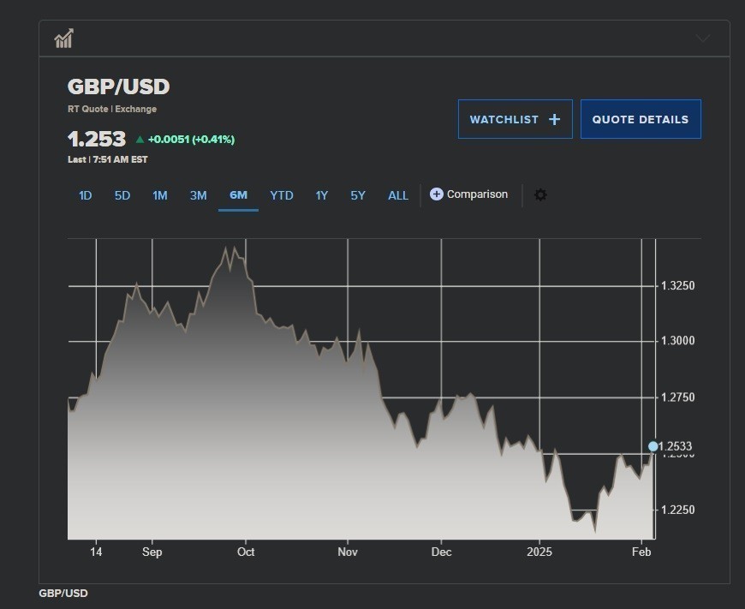The image size is (745, 609).
Task: Select the 1Y time range
Action: click(321, 195)
